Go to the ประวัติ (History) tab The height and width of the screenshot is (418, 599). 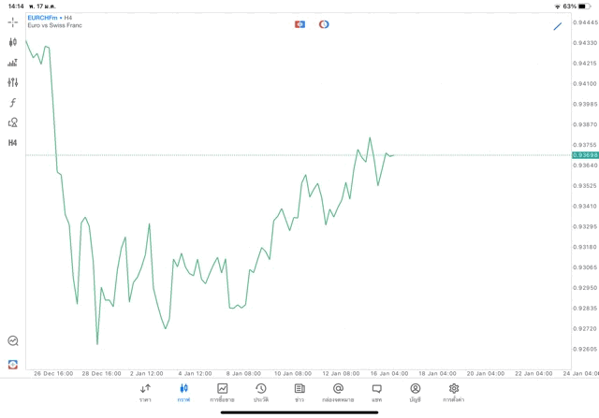click(260, 392)
